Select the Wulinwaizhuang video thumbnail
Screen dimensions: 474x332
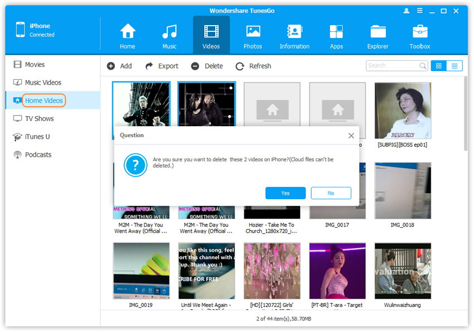click(x=403, y=271)
